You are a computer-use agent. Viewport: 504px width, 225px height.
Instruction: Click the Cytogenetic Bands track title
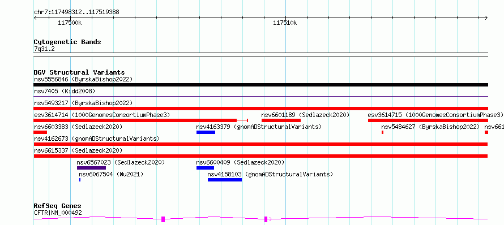(67, 42)
